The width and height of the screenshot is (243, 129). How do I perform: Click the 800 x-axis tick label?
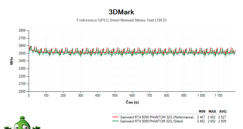pyautogui.click(x=167, y=95)
